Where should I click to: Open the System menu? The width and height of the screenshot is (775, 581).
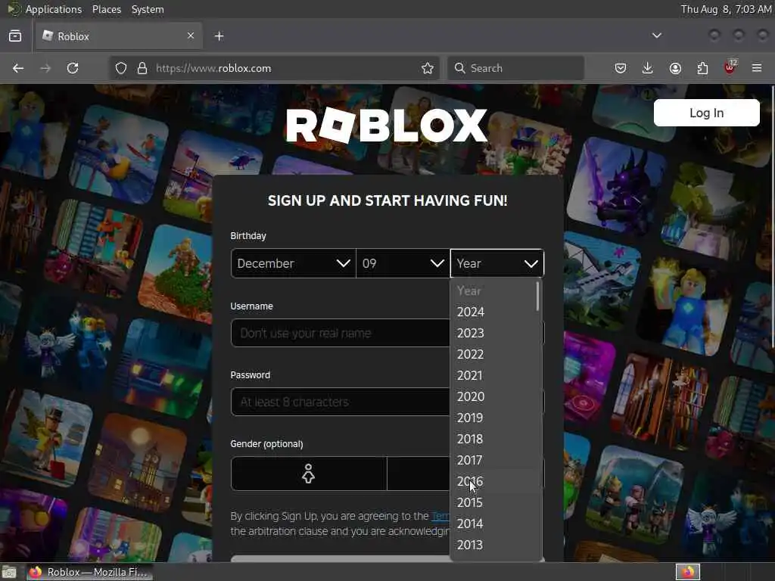click(148, 9)
